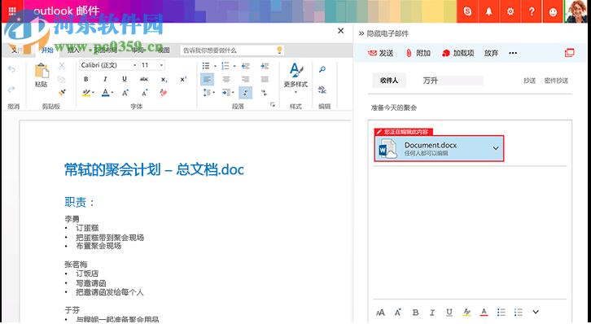Open the profile picture menu
Viewport: 591px width, 324px height.
(577, 11)
